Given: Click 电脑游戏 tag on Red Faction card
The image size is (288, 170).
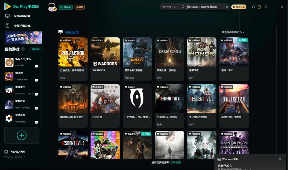Looking at the screenshot, I should (x=65, y=40).
